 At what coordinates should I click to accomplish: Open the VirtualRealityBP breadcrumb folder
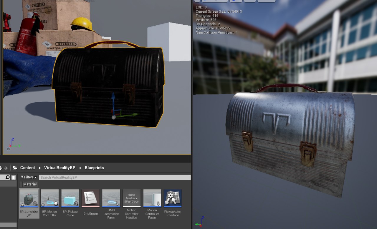[x=59, y=168]
